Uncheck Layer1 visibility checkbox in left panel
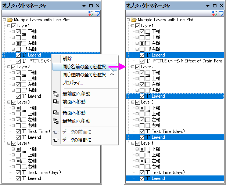Viewport: 226px width, 185px height. pos(14,26)
